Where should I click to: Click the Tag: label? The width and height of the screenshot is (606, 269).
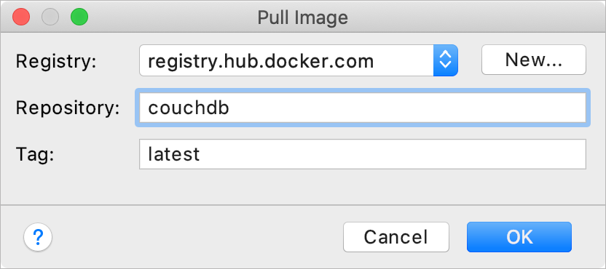[x=34, y=155]
